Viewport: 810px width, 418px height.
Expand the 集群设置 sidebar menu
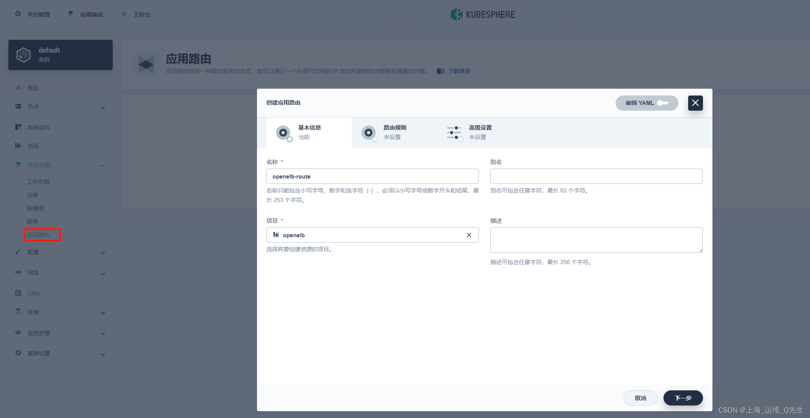pyautogui.click(x=103, y=354)
